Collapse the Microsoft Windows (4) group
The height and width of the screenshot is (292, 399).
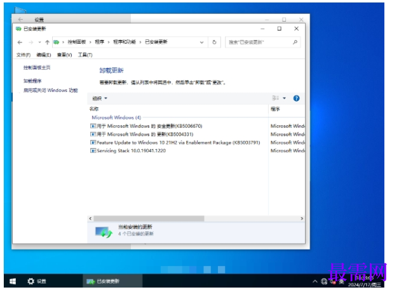[116, 117]
